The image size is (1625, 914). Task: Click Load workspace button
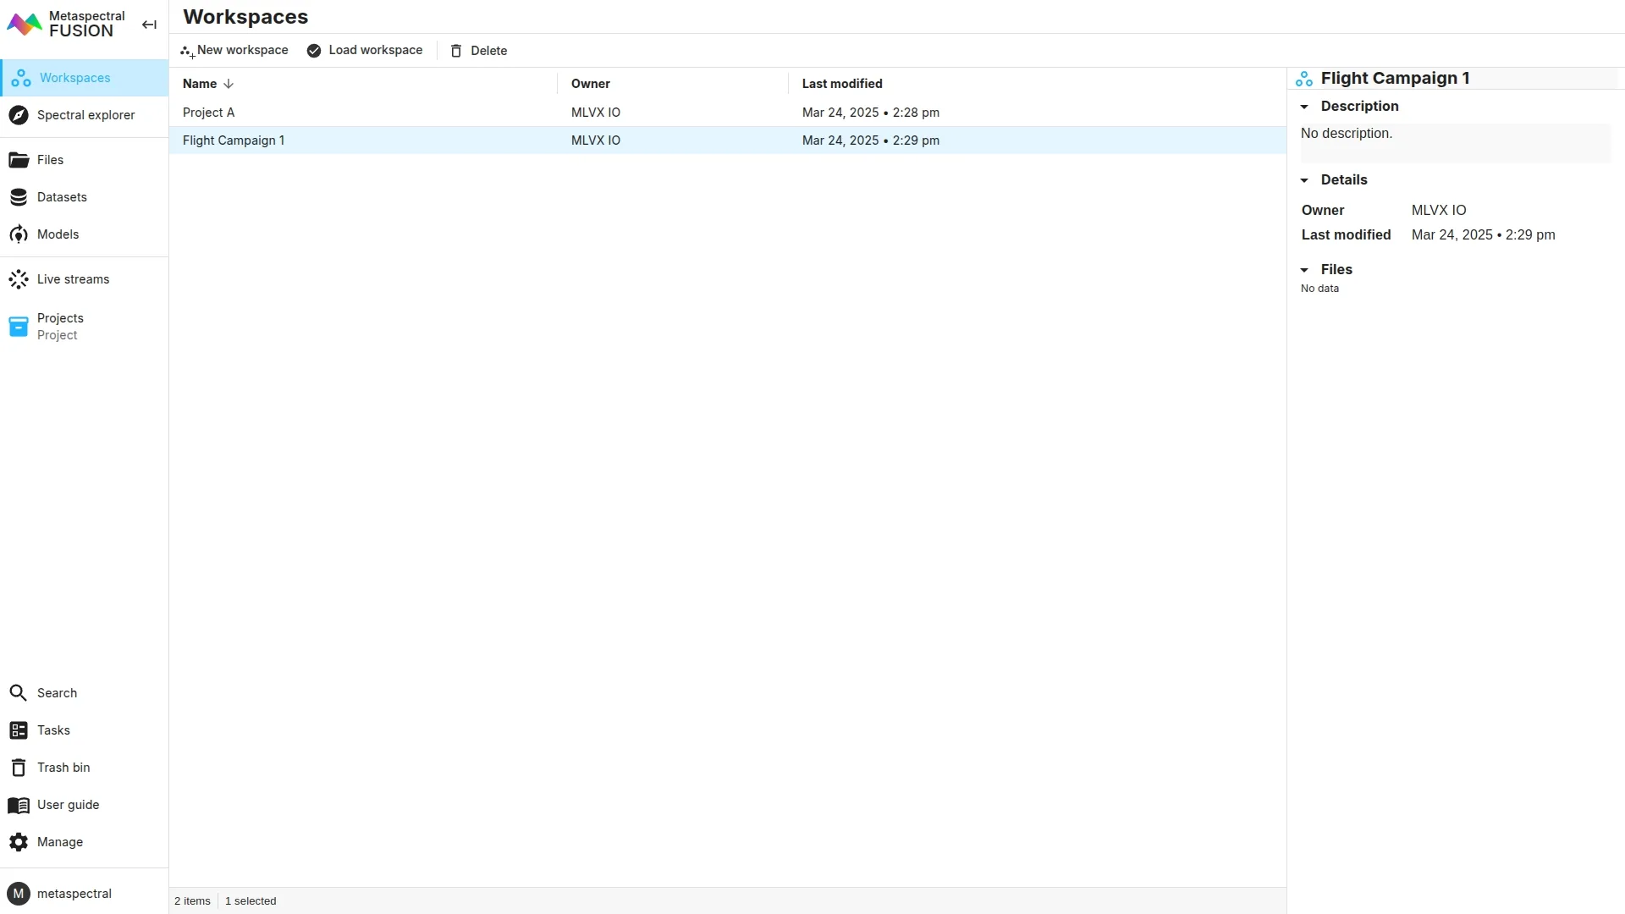365,51
